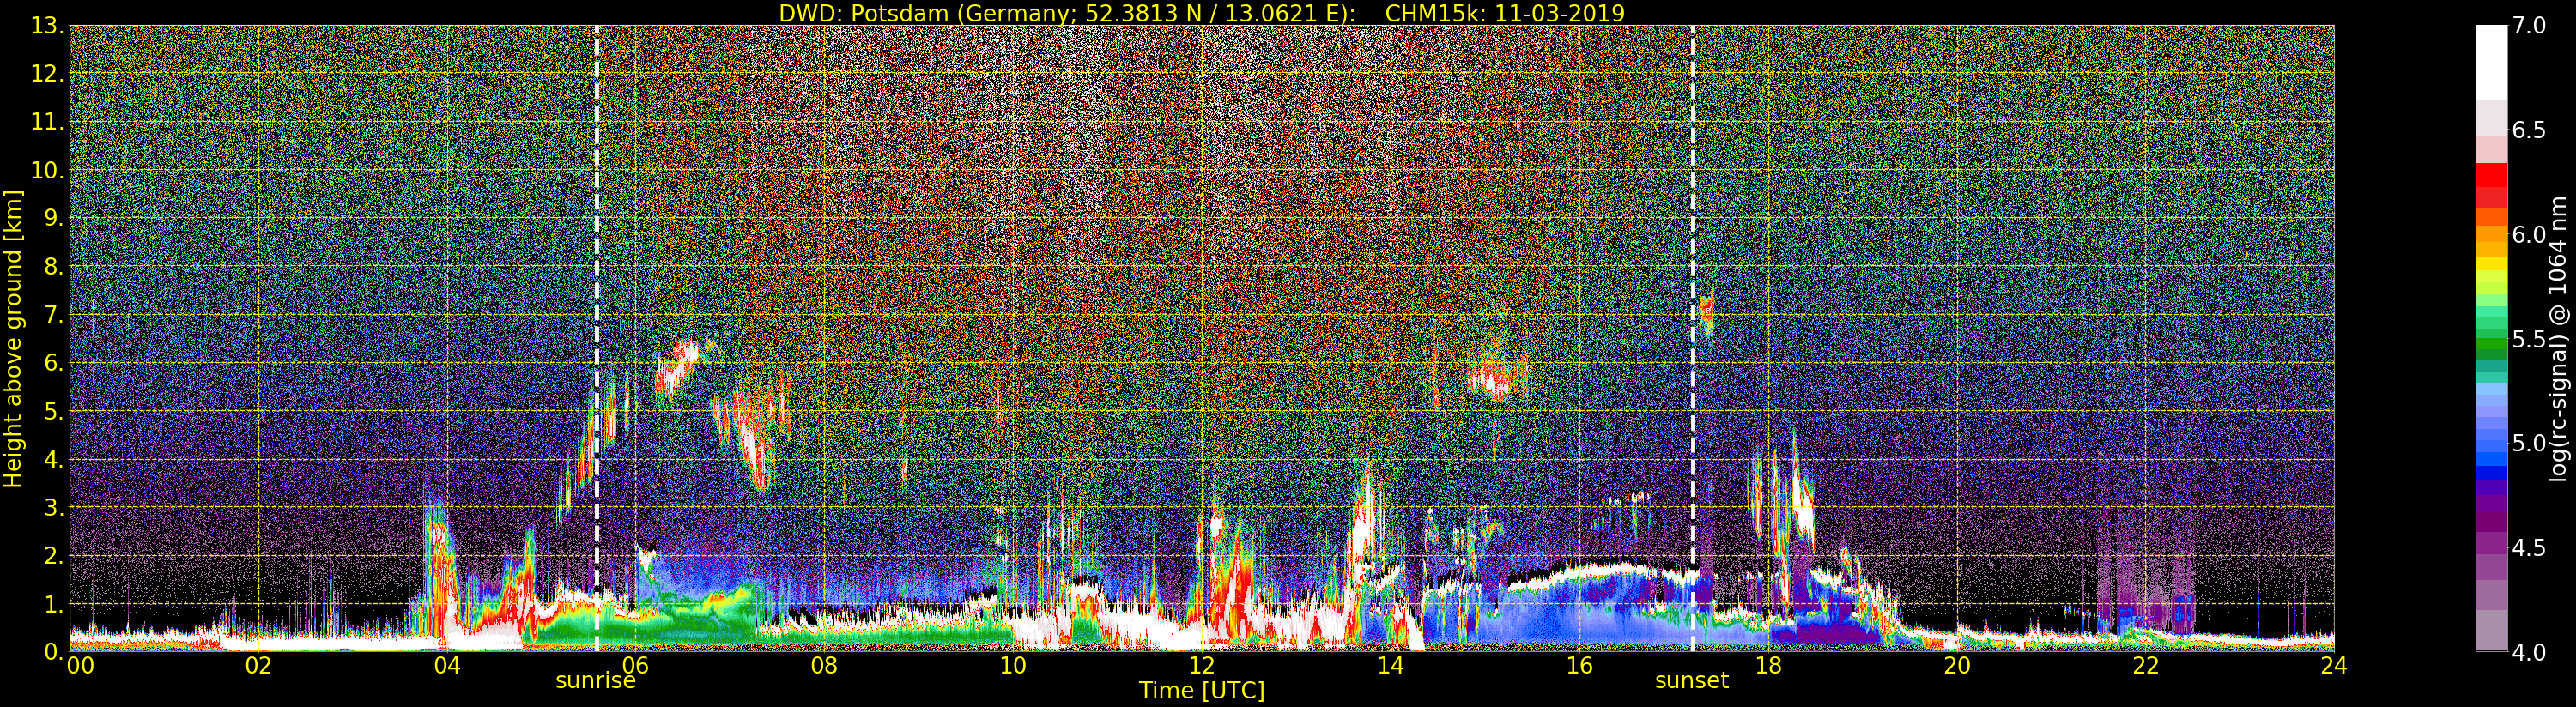The image size is (2576, 707).
Task: Click the colorbar value '6.0'
Action: tap(2529, 234)
